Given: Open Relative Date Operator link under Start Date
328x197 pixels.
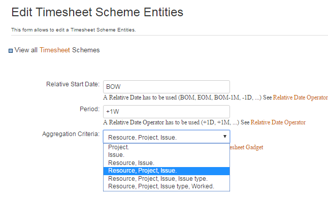Looking at the screenshot, I should tap(301, 97).
